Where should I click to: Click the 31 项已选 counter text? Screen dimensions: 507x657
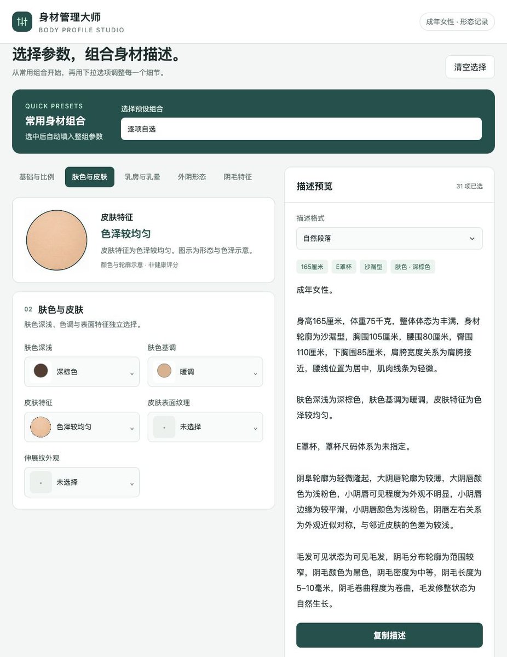469,186
